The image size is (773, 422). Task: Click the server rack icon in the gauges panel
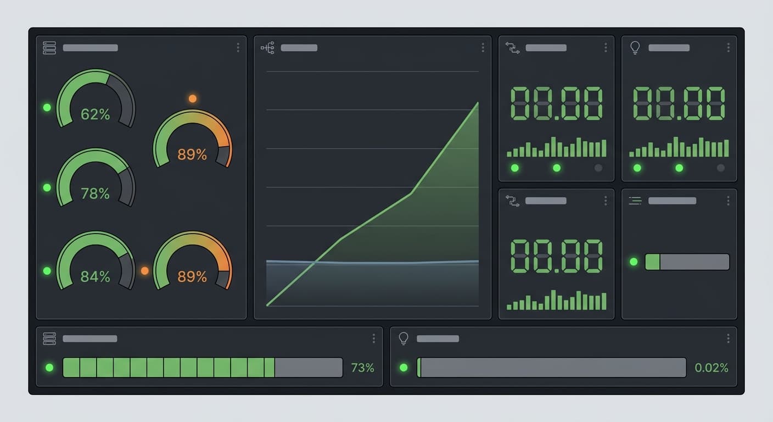click(x=49, y=48)
